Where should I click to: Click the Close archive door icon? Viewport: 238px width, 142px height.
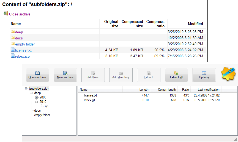pos(6,14)
